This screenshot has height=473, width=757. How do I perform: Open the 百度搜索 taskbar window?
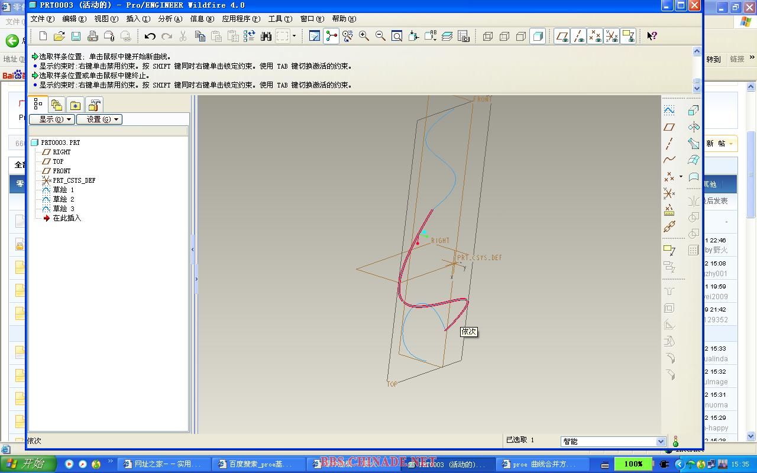coord(259,464)
